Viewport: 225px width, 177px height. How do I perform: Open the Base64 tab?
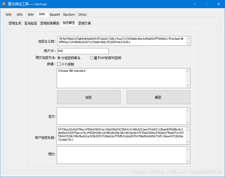click(x=55, y=14)
